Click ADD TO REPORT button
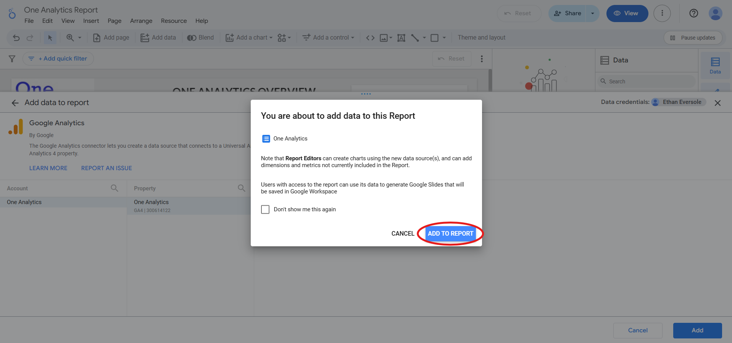Screen dimensions: 732x343 click(x=450, y=234)
